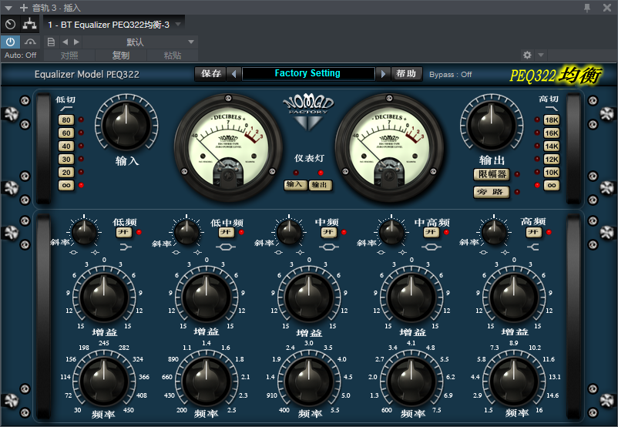The height and width of the screenshot is (427, 618).
Task: Click the 复制 copy tab
Action: click(121, 55)
